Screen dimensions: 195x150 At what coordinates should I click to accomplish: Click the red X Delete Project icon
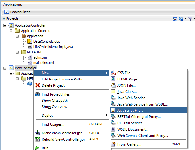(x=37, y=85)
